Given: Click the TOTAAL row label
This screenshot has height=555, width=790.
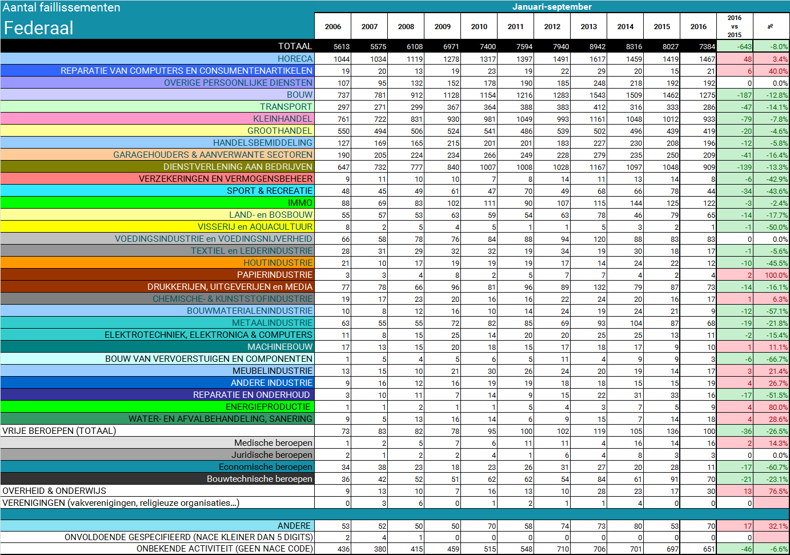Looking at the screenshot, I should [x=295, y=46].
